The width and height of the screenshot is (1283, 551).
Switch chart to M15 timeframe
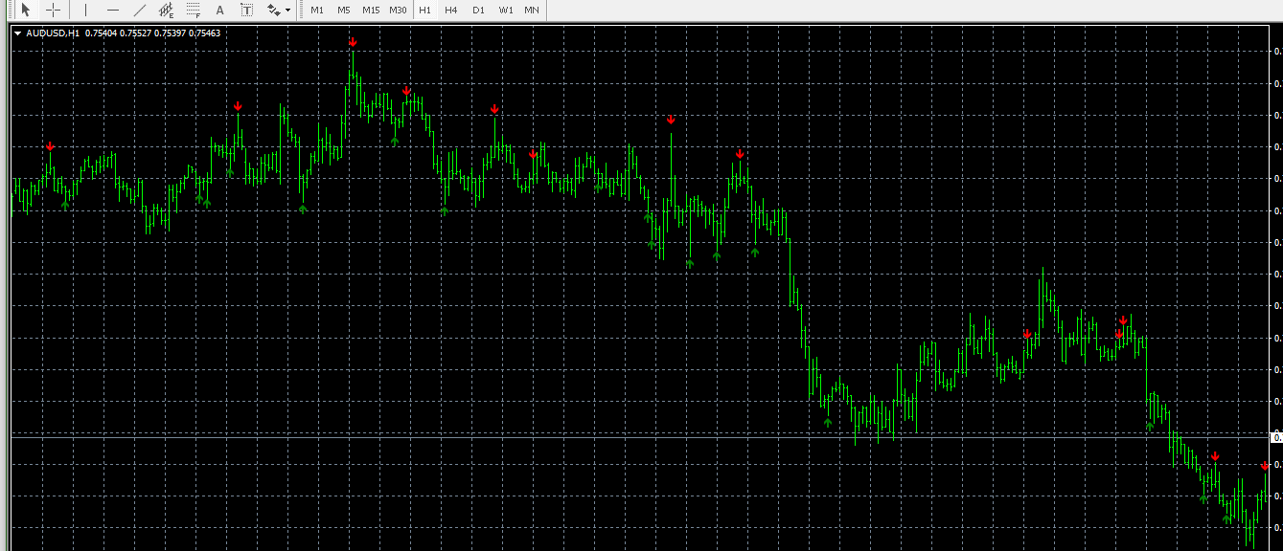(371, 10)
